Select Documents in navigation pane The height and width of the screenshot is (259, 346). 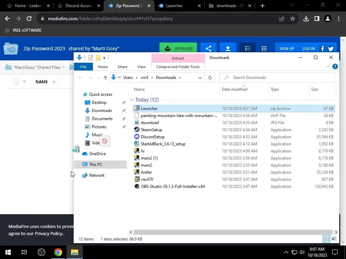(102, 119)
